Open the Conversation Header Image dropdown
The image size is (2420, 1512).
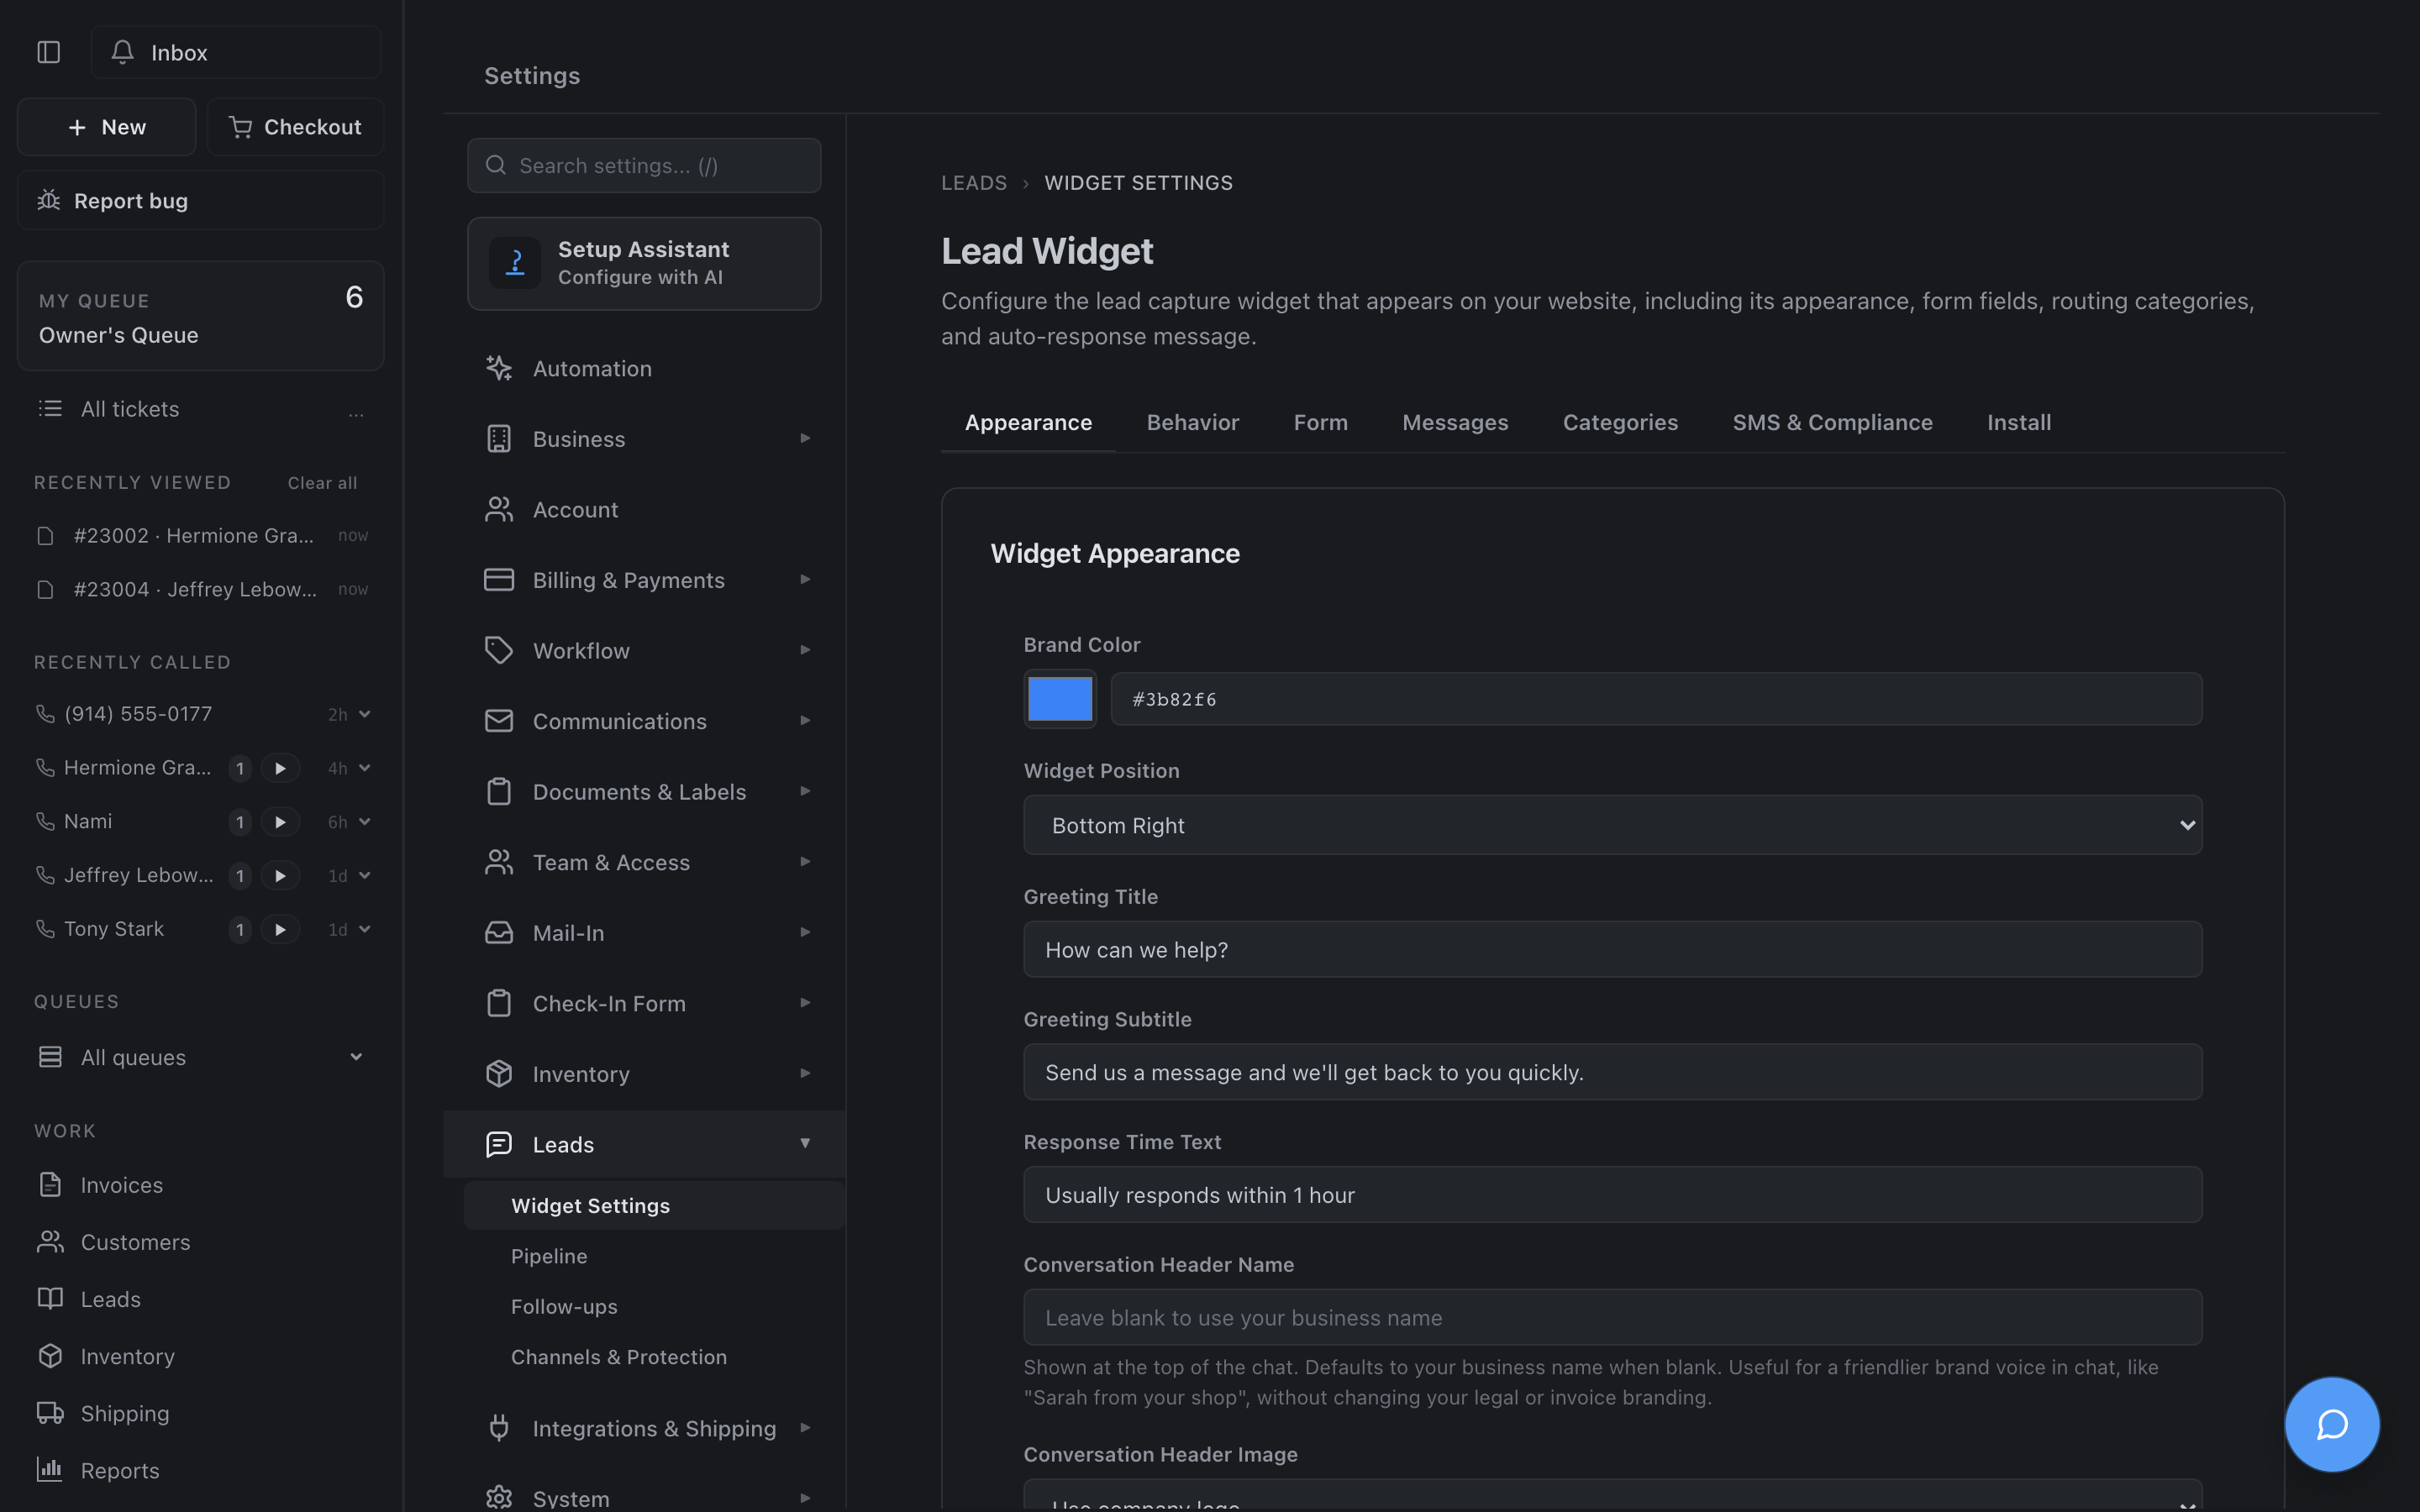(1612, 1495)
